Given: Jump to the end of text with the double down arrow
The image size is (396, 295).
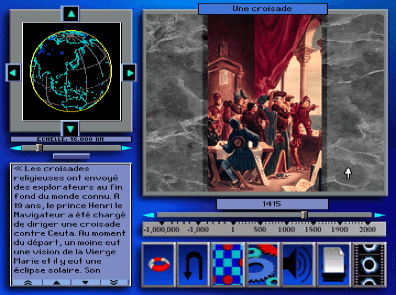Looking at the screenshot, I should pyautogui.click(x=114, y=282).
